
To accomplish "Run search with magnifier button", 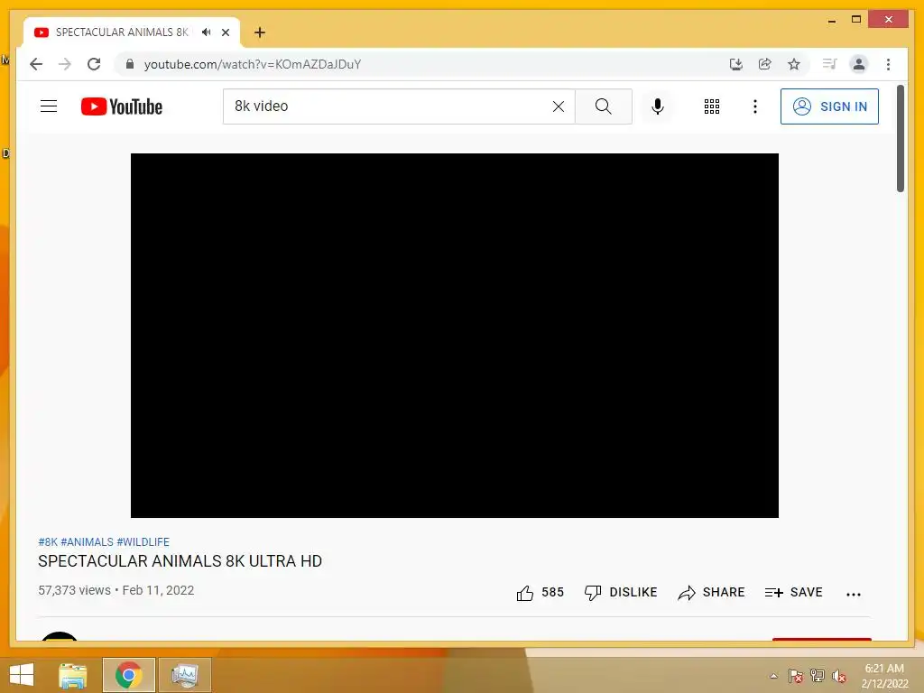I will (x=604, y=106).
